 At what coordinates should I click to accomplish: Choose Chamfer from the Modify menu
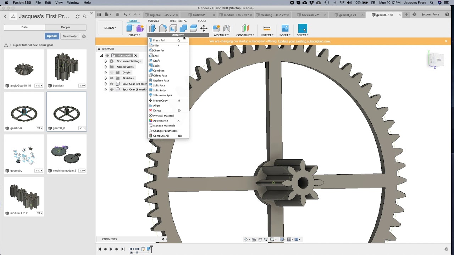click(x=168, y=50)
